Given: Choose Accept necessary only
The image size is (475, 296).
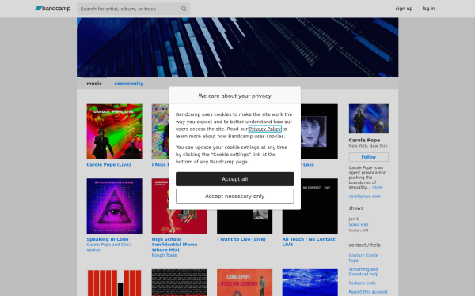Looking at the screenshot, I should pos(235,196).
